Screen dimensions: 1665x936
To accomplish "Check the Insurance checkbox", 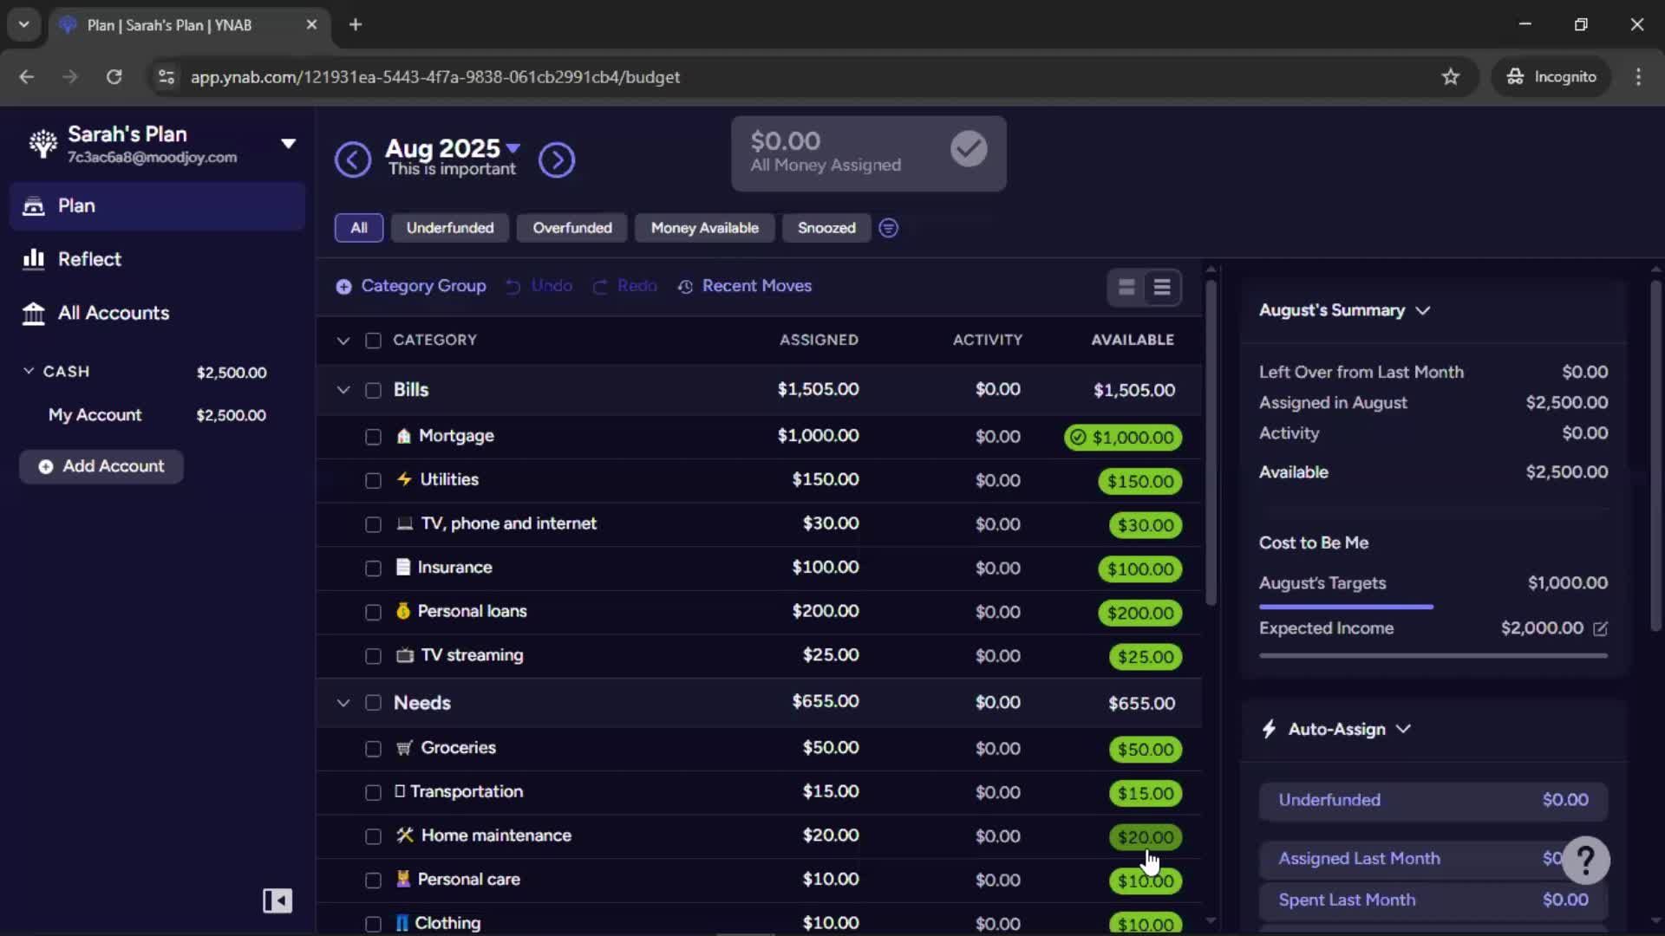I will pos(373,569).
